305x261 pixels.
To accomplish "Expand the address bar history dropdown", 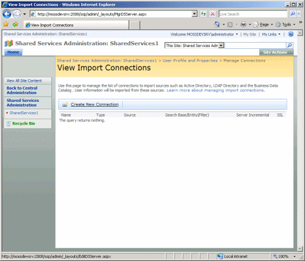I will [x=195, y=14].
